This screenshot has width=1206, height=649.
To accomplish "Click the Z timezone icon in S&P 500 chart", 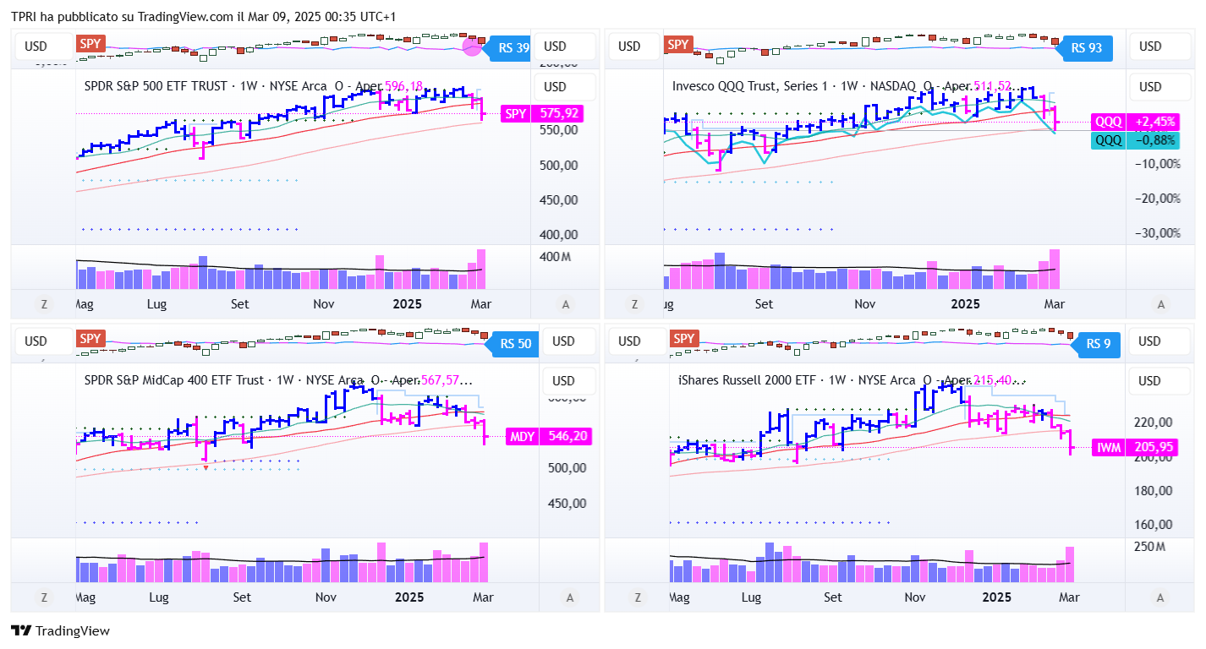I will 44,304.
